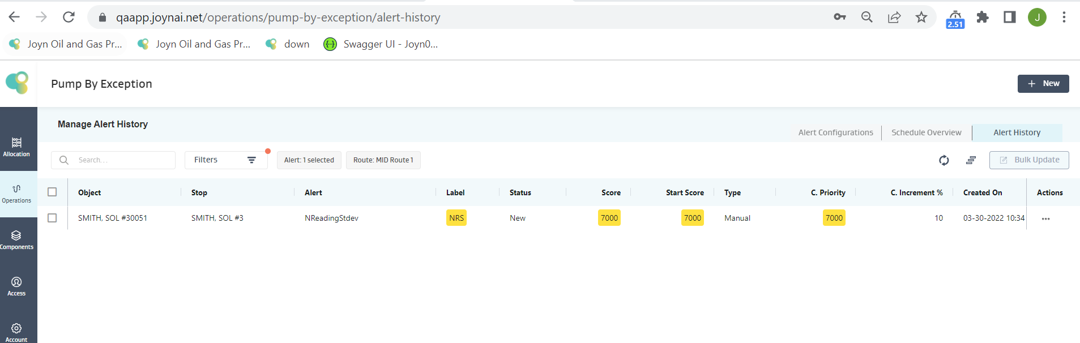Viewport: 1080px width, 343px height.
Task: Open the Components sidebar section
Action: pyautogui.click(x=16, y=239)
